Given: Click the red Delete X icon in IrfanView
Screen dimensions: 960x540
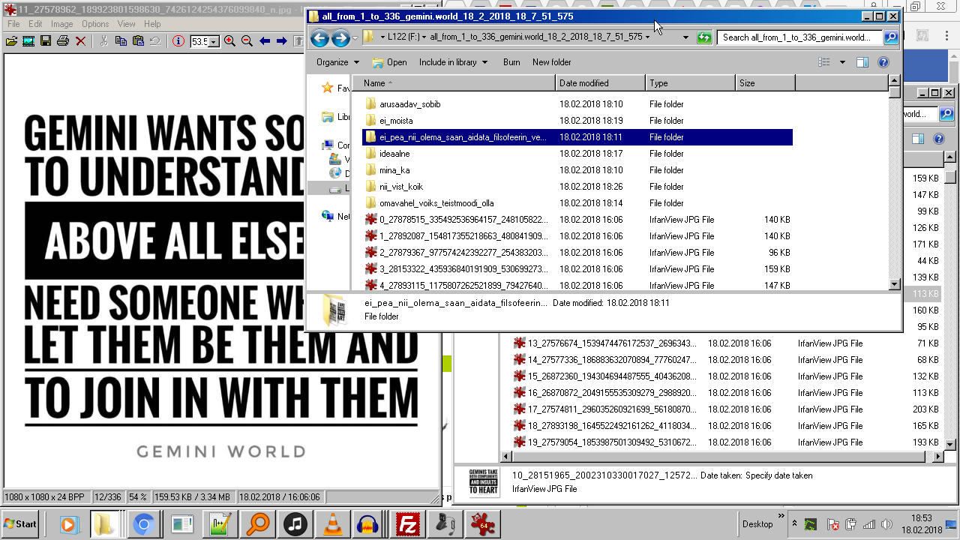Looking at the screenshot, I should (80, 41).
